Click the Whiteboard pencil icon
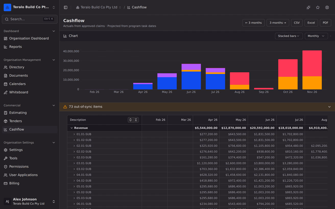 pyautogui.click(x=6, y=92)
